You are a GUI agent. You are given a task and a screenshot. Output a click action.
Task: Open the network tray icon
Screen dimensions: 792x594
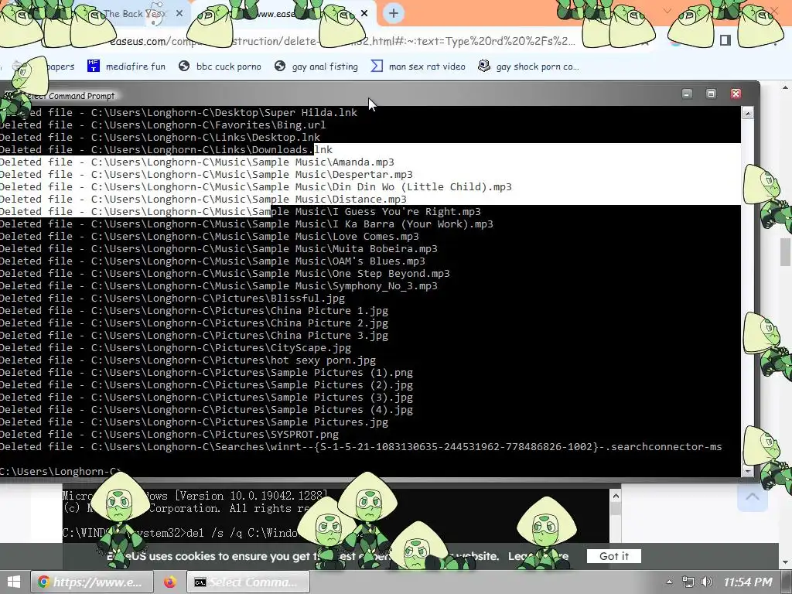pyautogui.click(x=688, y=582)
